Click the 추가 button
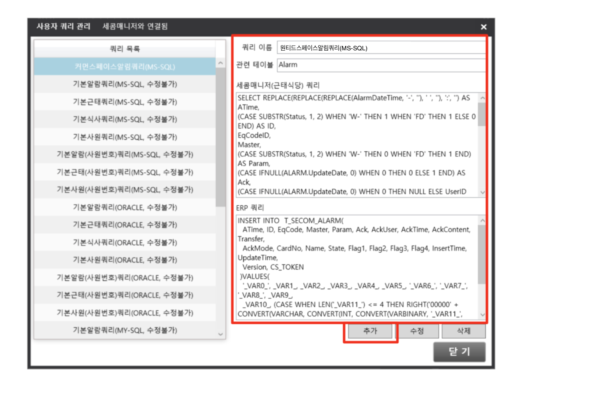Image resolution: width=592 pixels, height=393 pixels. tap(370, 331)
